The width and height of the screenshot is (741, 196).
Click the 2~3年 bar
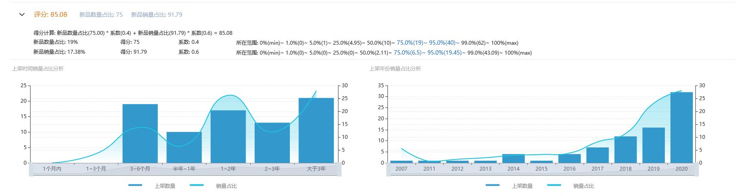click(x=272, y=143)
